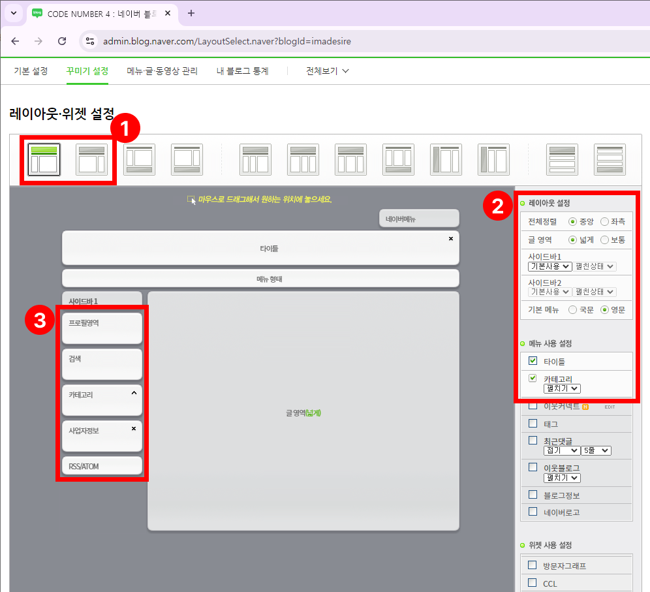This screenshot has width=650, height=592.
Task: Choose the last layout icon in the row
Action: pyautogui.click(x=610, y=159)
